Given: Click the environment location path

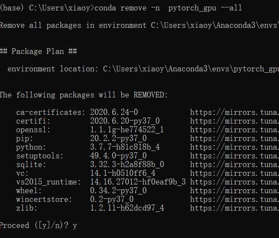Looking at the screenshot, I should (191, 69).
